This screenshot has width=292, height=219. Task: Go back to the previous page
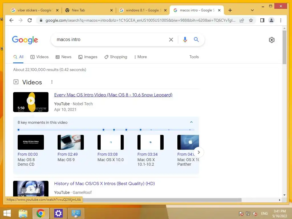[11, 20]
